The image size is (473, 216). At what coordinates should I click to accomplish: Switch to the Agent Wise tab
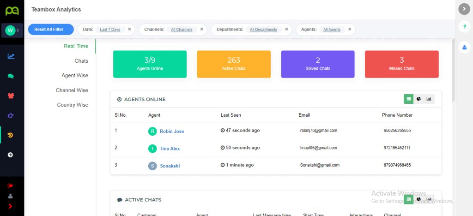tap(75, 75)
